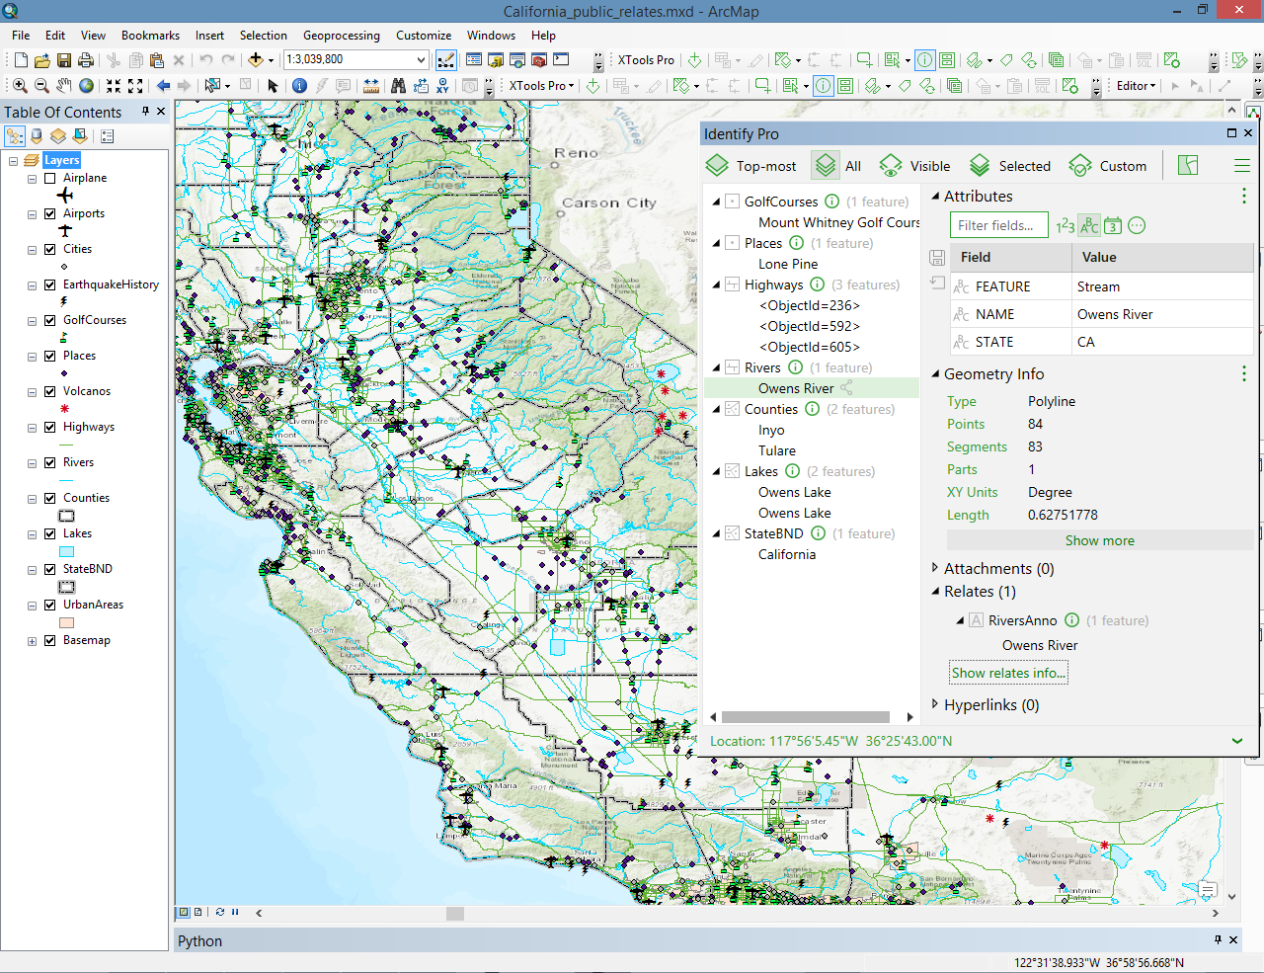Turn off the EarthquakeHistory layer
This screenshot has height=973, width=1264.
coord(49,285)
